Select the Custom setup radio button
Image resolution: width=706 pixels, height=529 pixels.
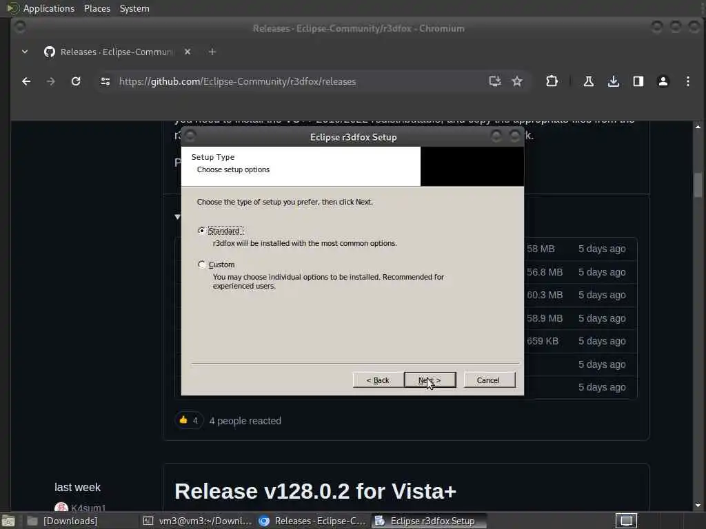201,264
